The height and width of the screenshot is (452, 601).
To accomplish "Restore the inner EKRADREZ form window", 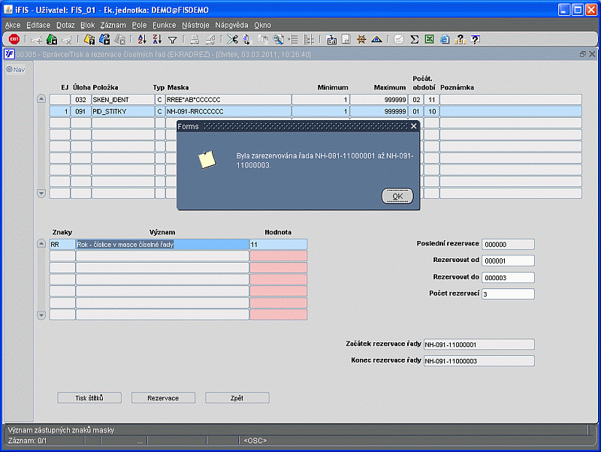I will coord(583,54).
